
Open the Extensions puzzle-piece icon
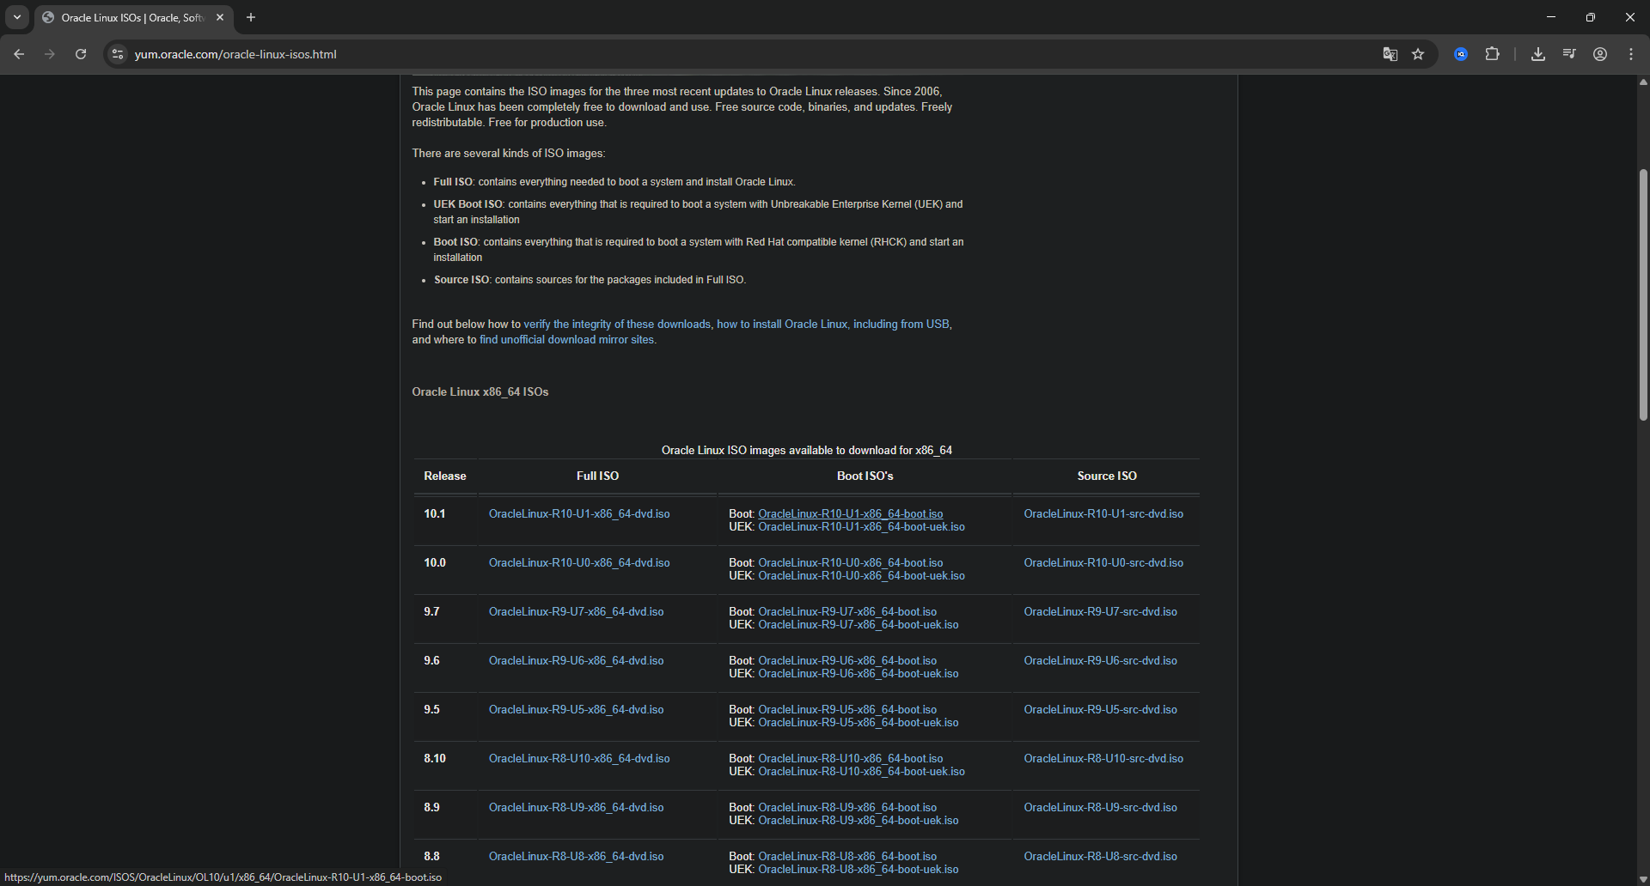point(1493,53)
